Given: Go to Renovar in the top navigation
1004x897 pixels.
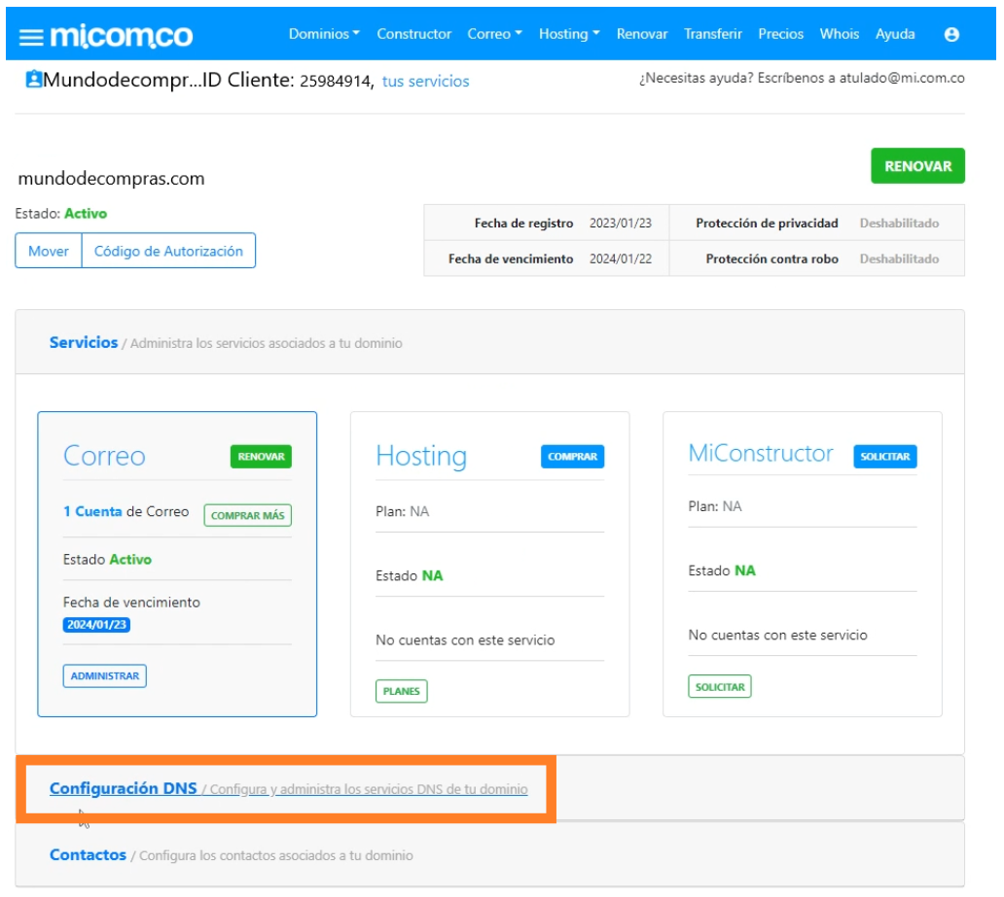Looking at the screenshot, I should pyautogui.click(x=641, y=34).
